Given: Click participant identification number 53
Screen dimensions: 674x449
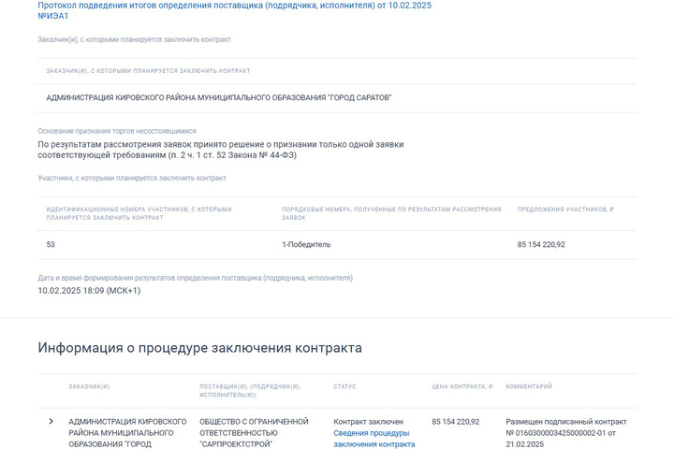Looking at the screenshot, I should point(51,245).
